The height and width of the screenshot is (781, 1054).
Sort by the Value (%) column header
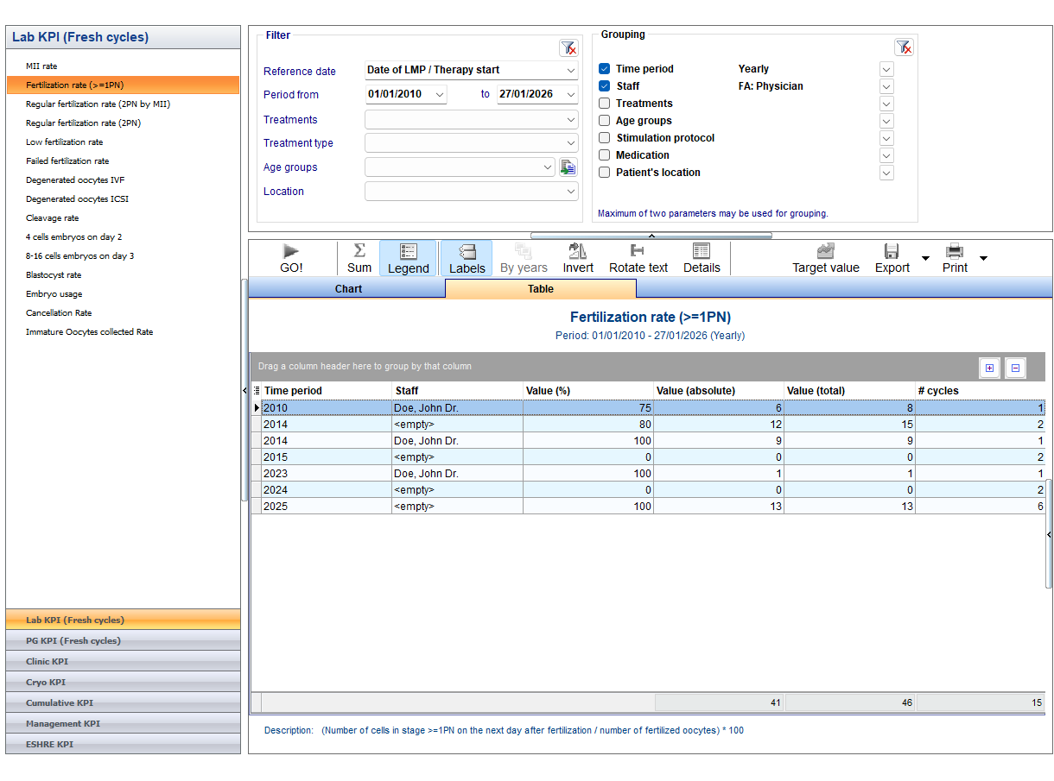click(588, 391)
